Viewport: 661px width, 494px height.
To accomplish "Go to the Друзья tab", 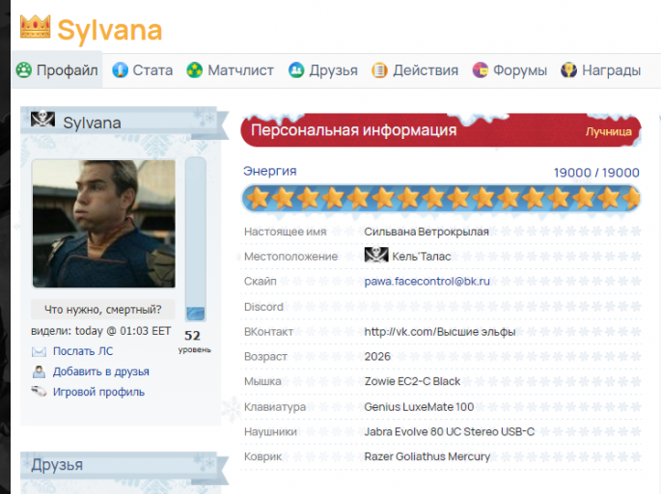I will (x=323, y=70).
